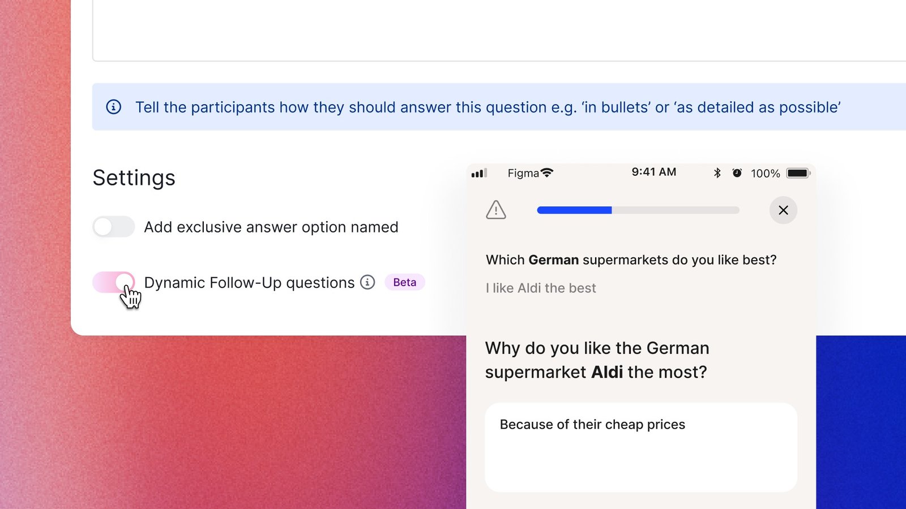This screenshot has height=509, width=906.
Task: Open the Dynamic Follow-Up questions info tooltip
Action: coord(367,282)
